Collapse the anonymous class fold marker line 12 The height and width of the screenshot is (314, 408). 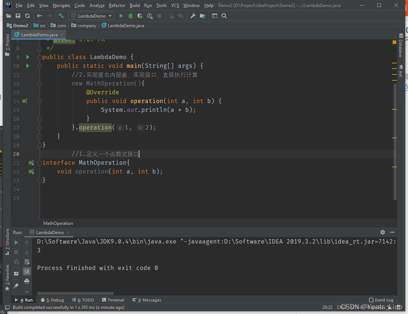tap(40, 84)
